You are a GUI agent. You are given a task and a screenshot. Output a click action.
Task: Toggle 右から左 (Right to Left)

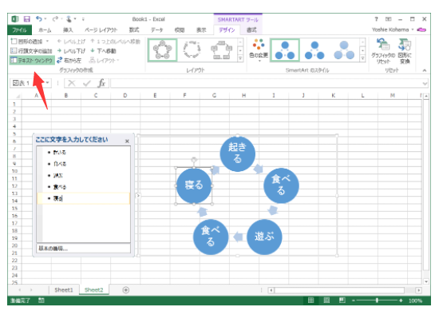point(69,60)
